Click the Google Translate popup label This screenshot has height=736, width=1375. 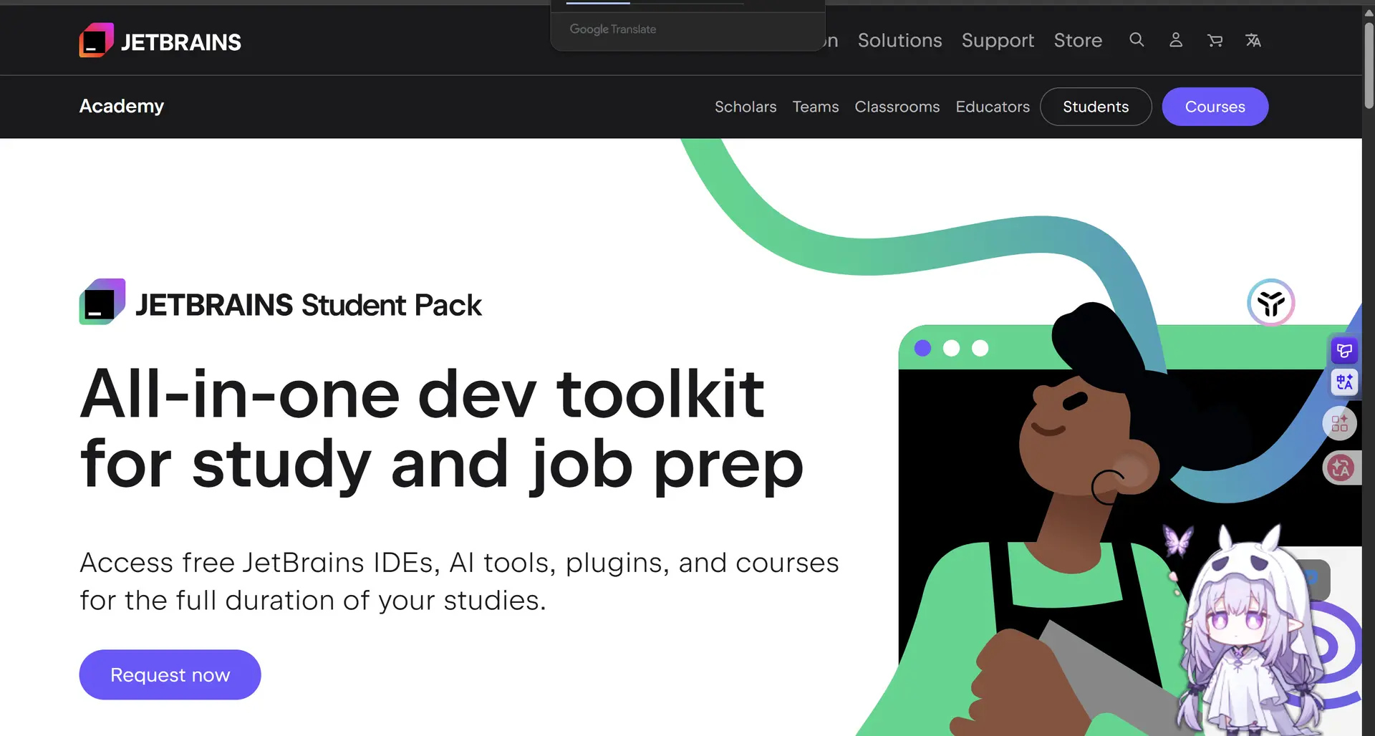pos(613,29)
